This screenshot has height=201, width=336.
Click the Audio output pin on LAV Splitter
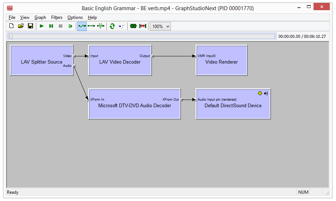pos(74,65)
